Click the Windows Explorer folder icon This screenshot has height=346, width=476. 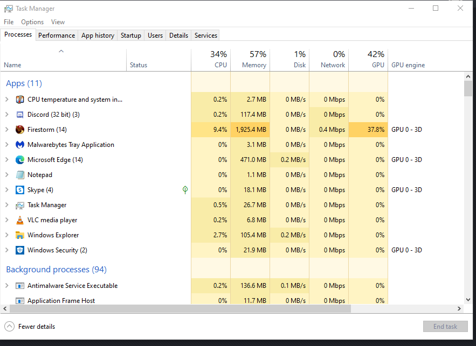click(x=20, y=235)
